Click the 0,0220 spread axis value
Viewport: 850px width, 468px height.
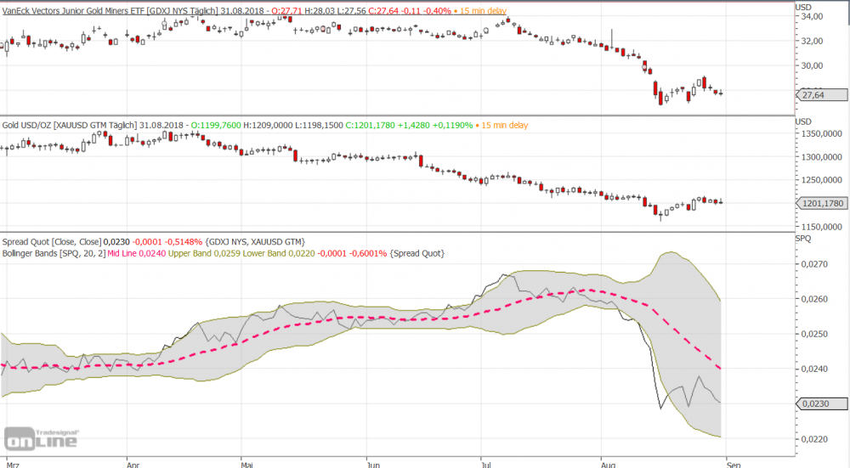click(x=815, y=439)
